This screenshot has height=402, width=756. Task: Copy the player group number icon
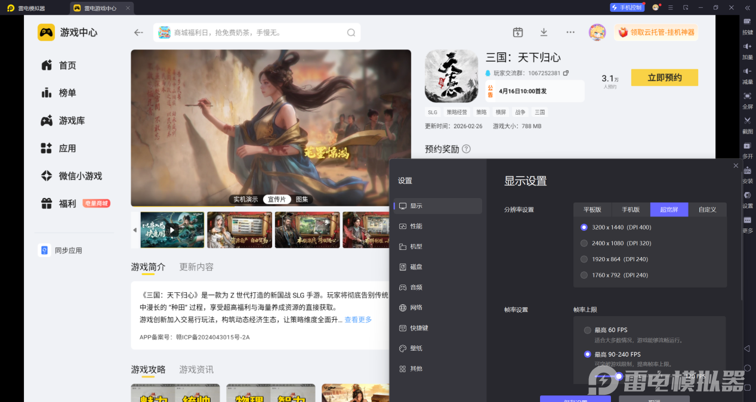coord(566,73)
